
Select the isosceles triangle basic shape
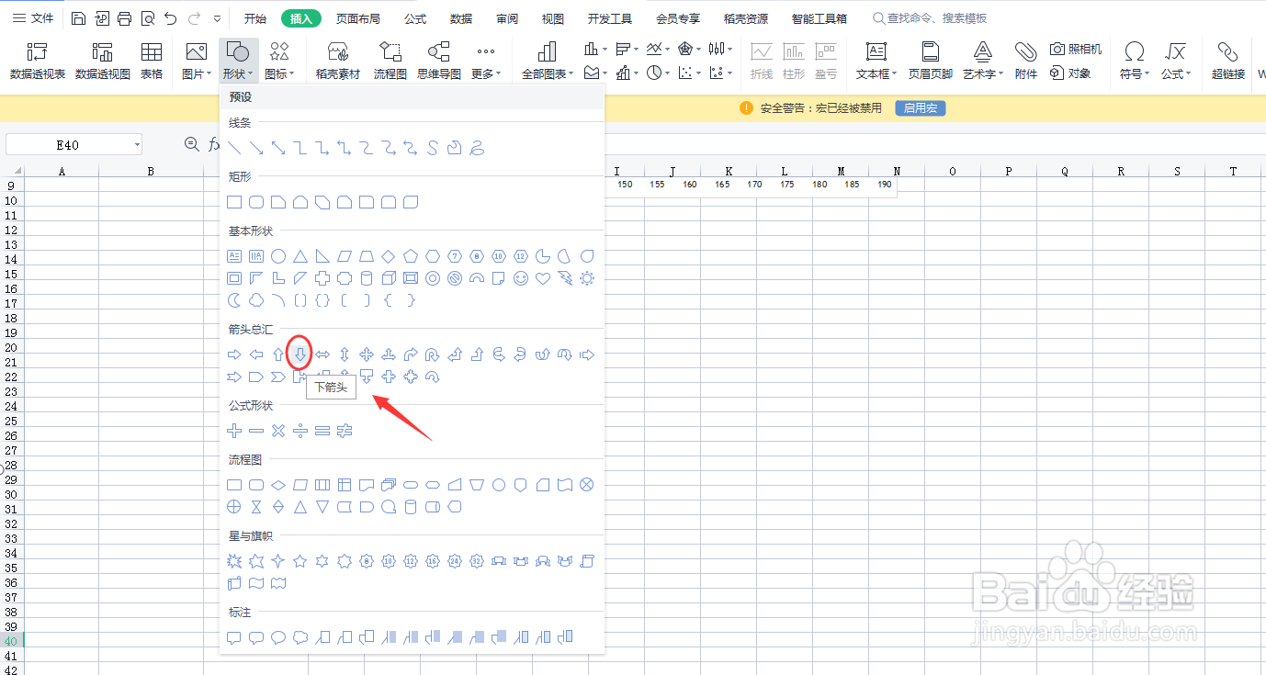pos(300,256)
